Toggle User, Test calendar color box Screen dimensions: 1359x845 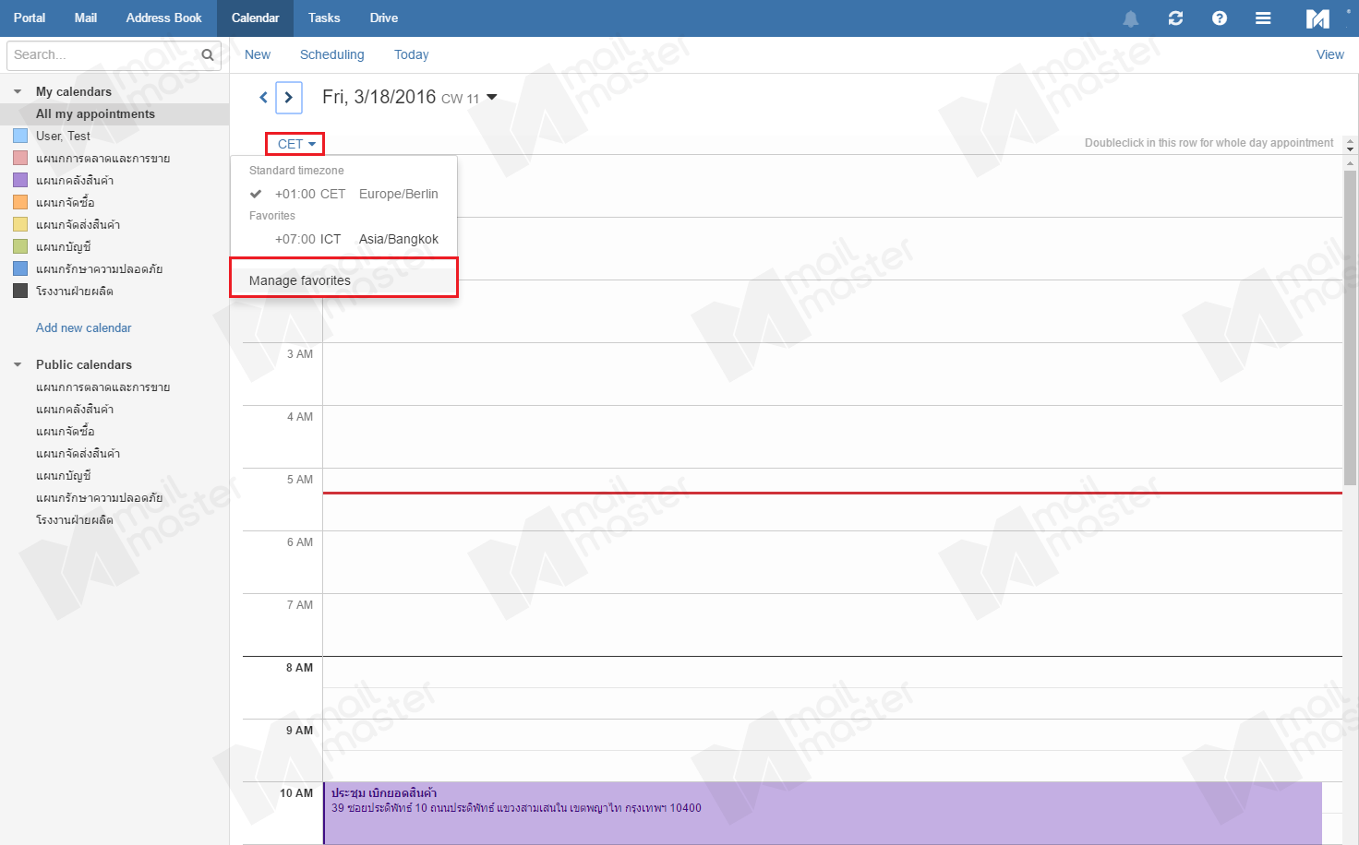point(20,136)
